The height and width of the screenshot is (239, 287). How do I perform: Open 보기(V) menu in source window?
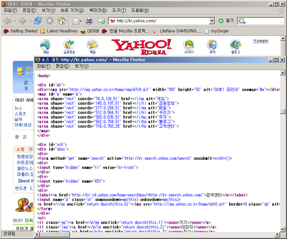pyautogui.click(x=82, y=66)
